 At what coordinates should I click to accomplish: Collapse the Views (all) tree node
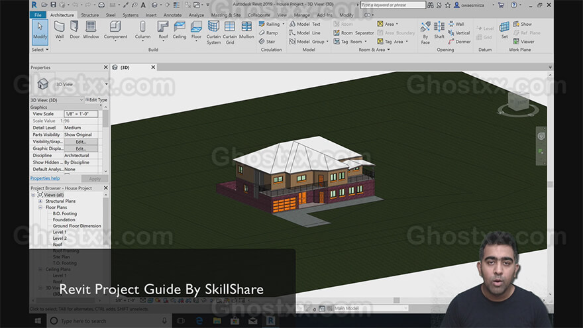point(33,195)
